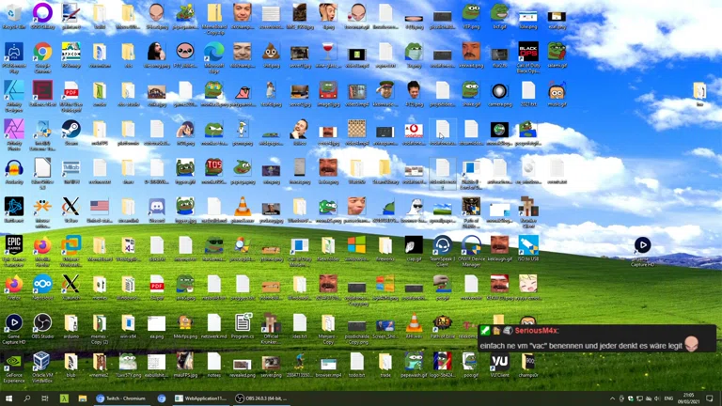The height and width of the screenshot is (406, 722).
Task: Launch the VU Client desktop shortcut
Action: (x=500, y=363)
